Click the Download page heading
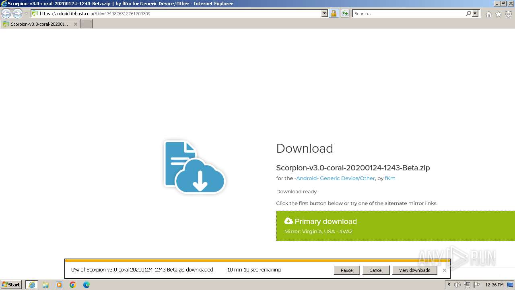The width and height of the screenshot is (515, 290). pos(305,148)
